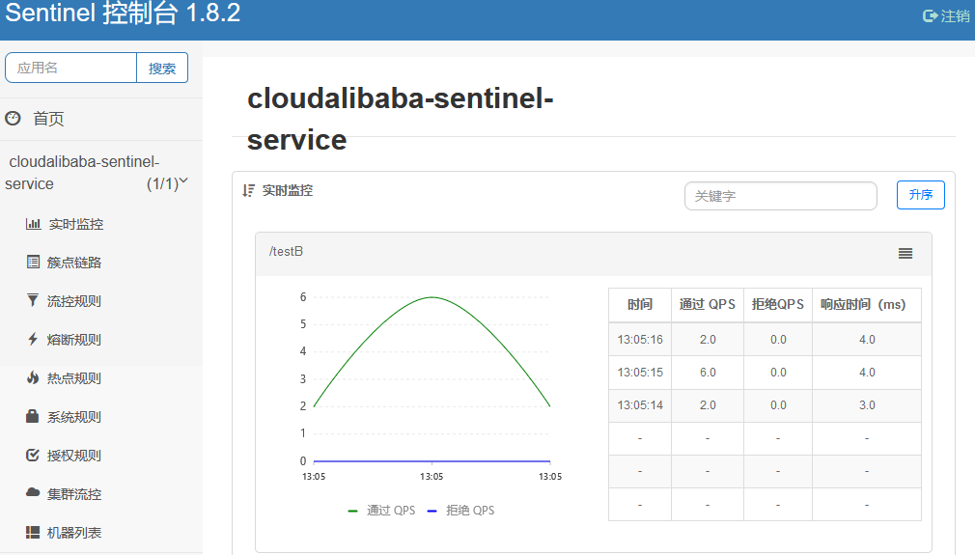This screenshot has width=975, height=555.
Task: Select the 13:05:14 time cell
Action: point(640,405)
